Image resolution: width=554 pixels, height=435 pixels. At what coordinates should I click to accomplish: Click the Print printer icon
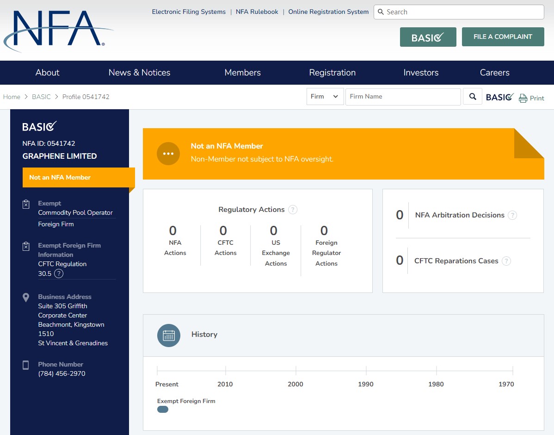[523, 98]
